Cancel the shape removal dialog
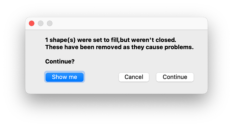Viewport: 233px width, 127px height. (x=134, y=77)
